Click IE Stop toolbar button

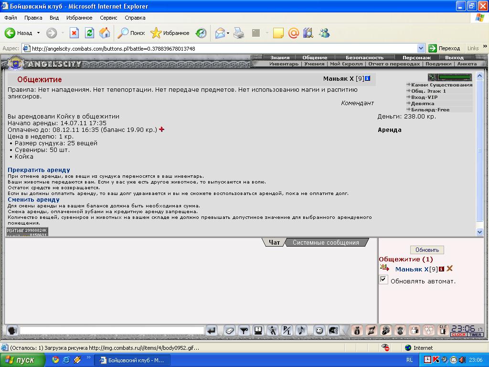coord(74,33)
